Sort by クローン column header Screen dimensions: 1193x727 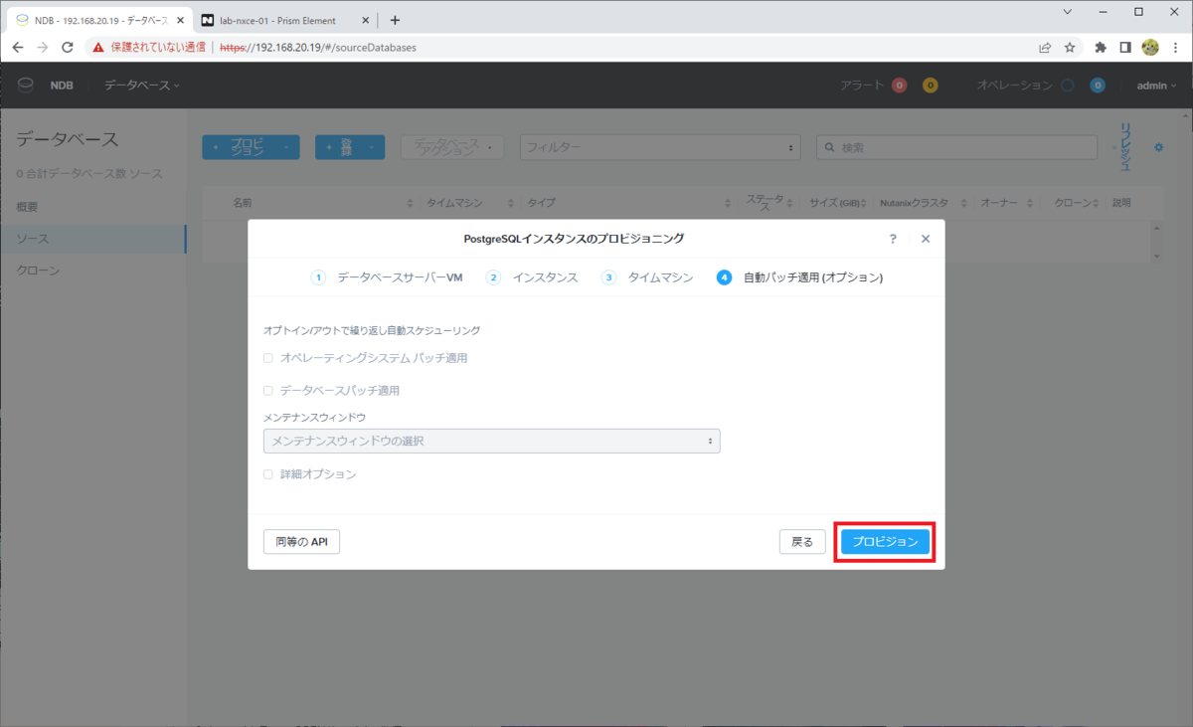(x=1073, y=203)
